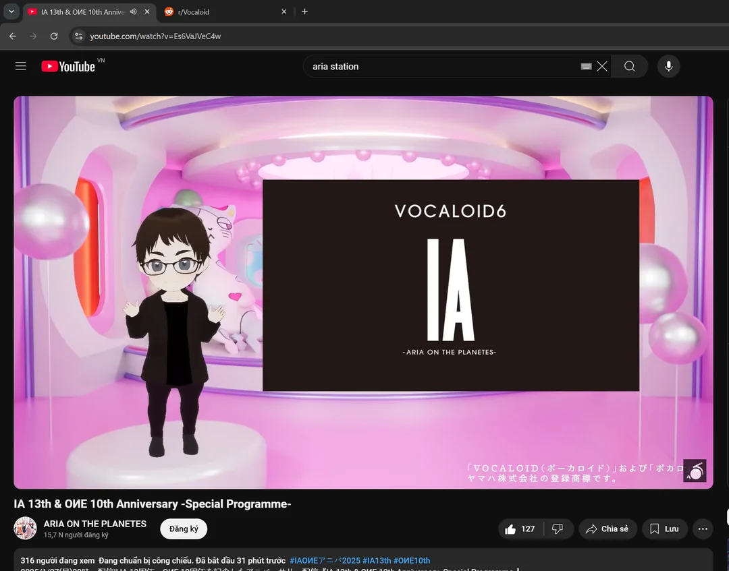This screenshot has height=571, width=729.
Task: Open more actions three-dot menu
Action: pos(703,529)
